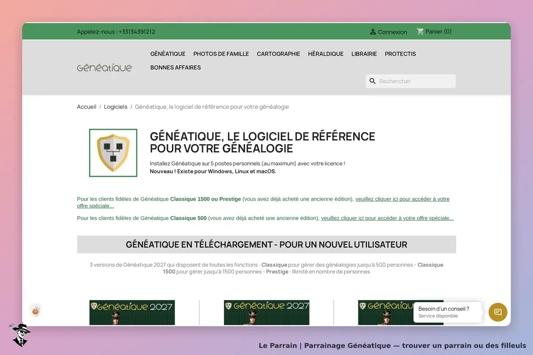Open the PHOTOS DE FAMILLE menu

click(x=221, y=54)
